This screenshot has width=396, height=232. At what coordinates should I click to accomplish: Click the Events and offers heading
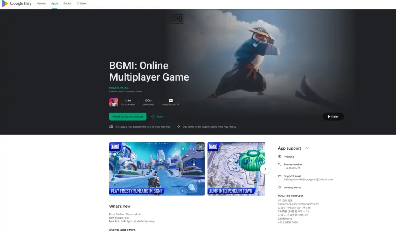tap(122, 230)
